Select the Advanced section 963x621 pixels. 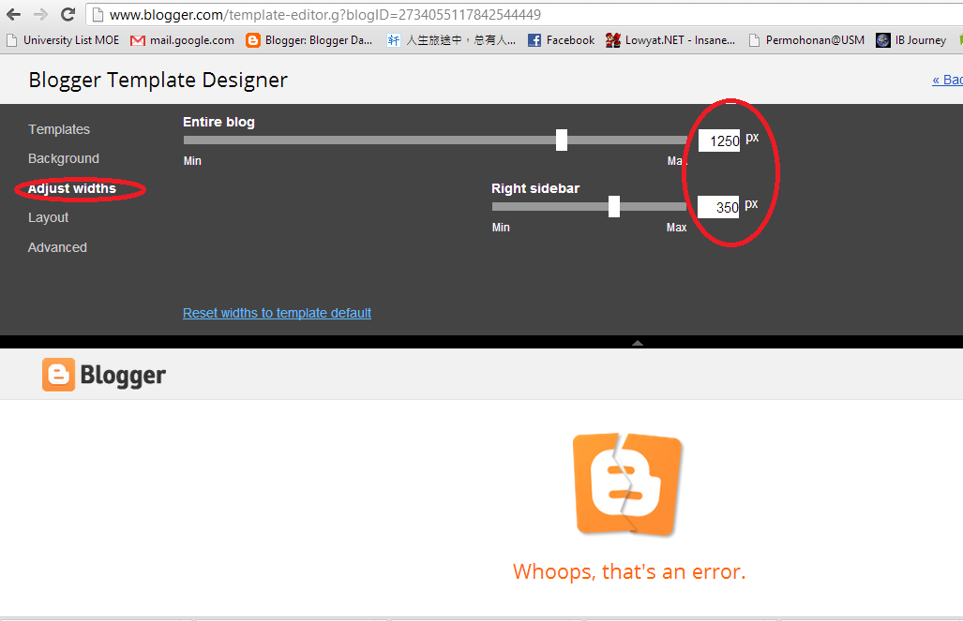(57, 247)
